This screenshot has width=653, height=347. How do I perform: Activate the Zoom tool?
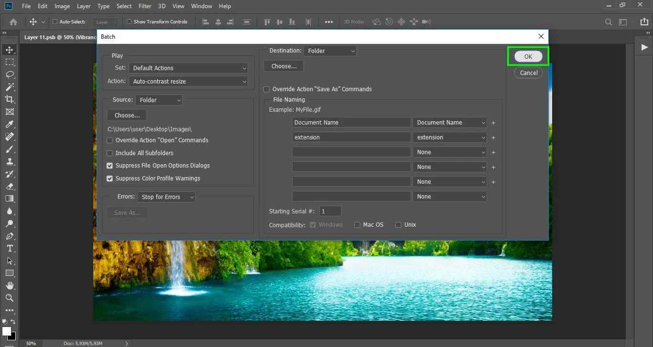10,298
